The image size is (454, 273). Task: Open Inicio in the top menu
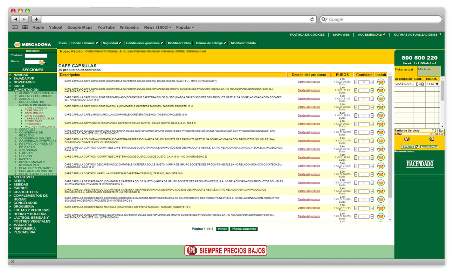point(63,43)
